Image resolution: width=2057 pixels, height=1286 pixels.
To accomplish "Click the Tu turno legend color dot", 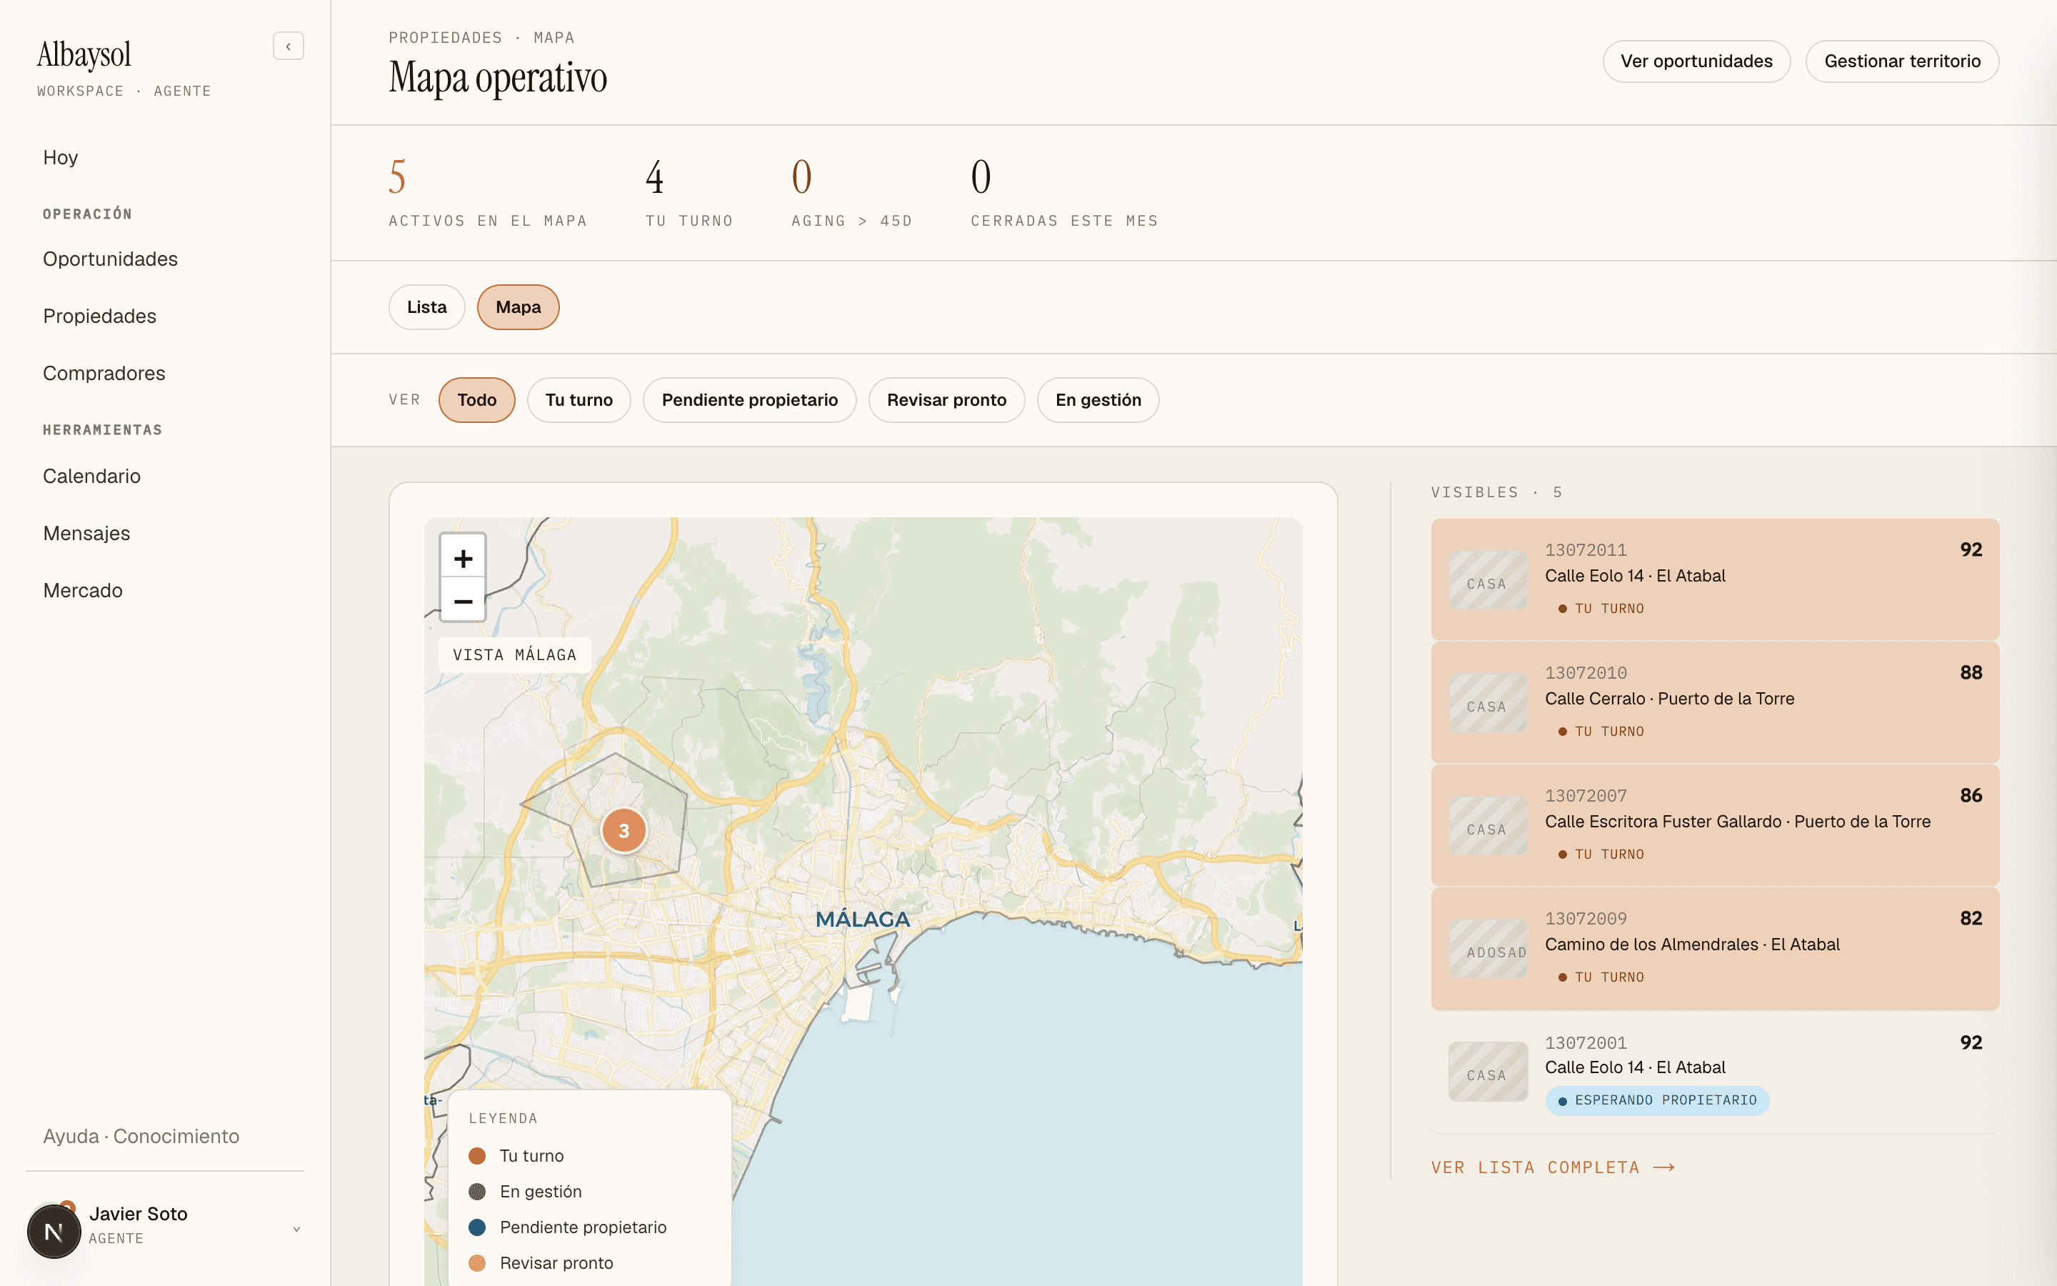I will 477,1156.
